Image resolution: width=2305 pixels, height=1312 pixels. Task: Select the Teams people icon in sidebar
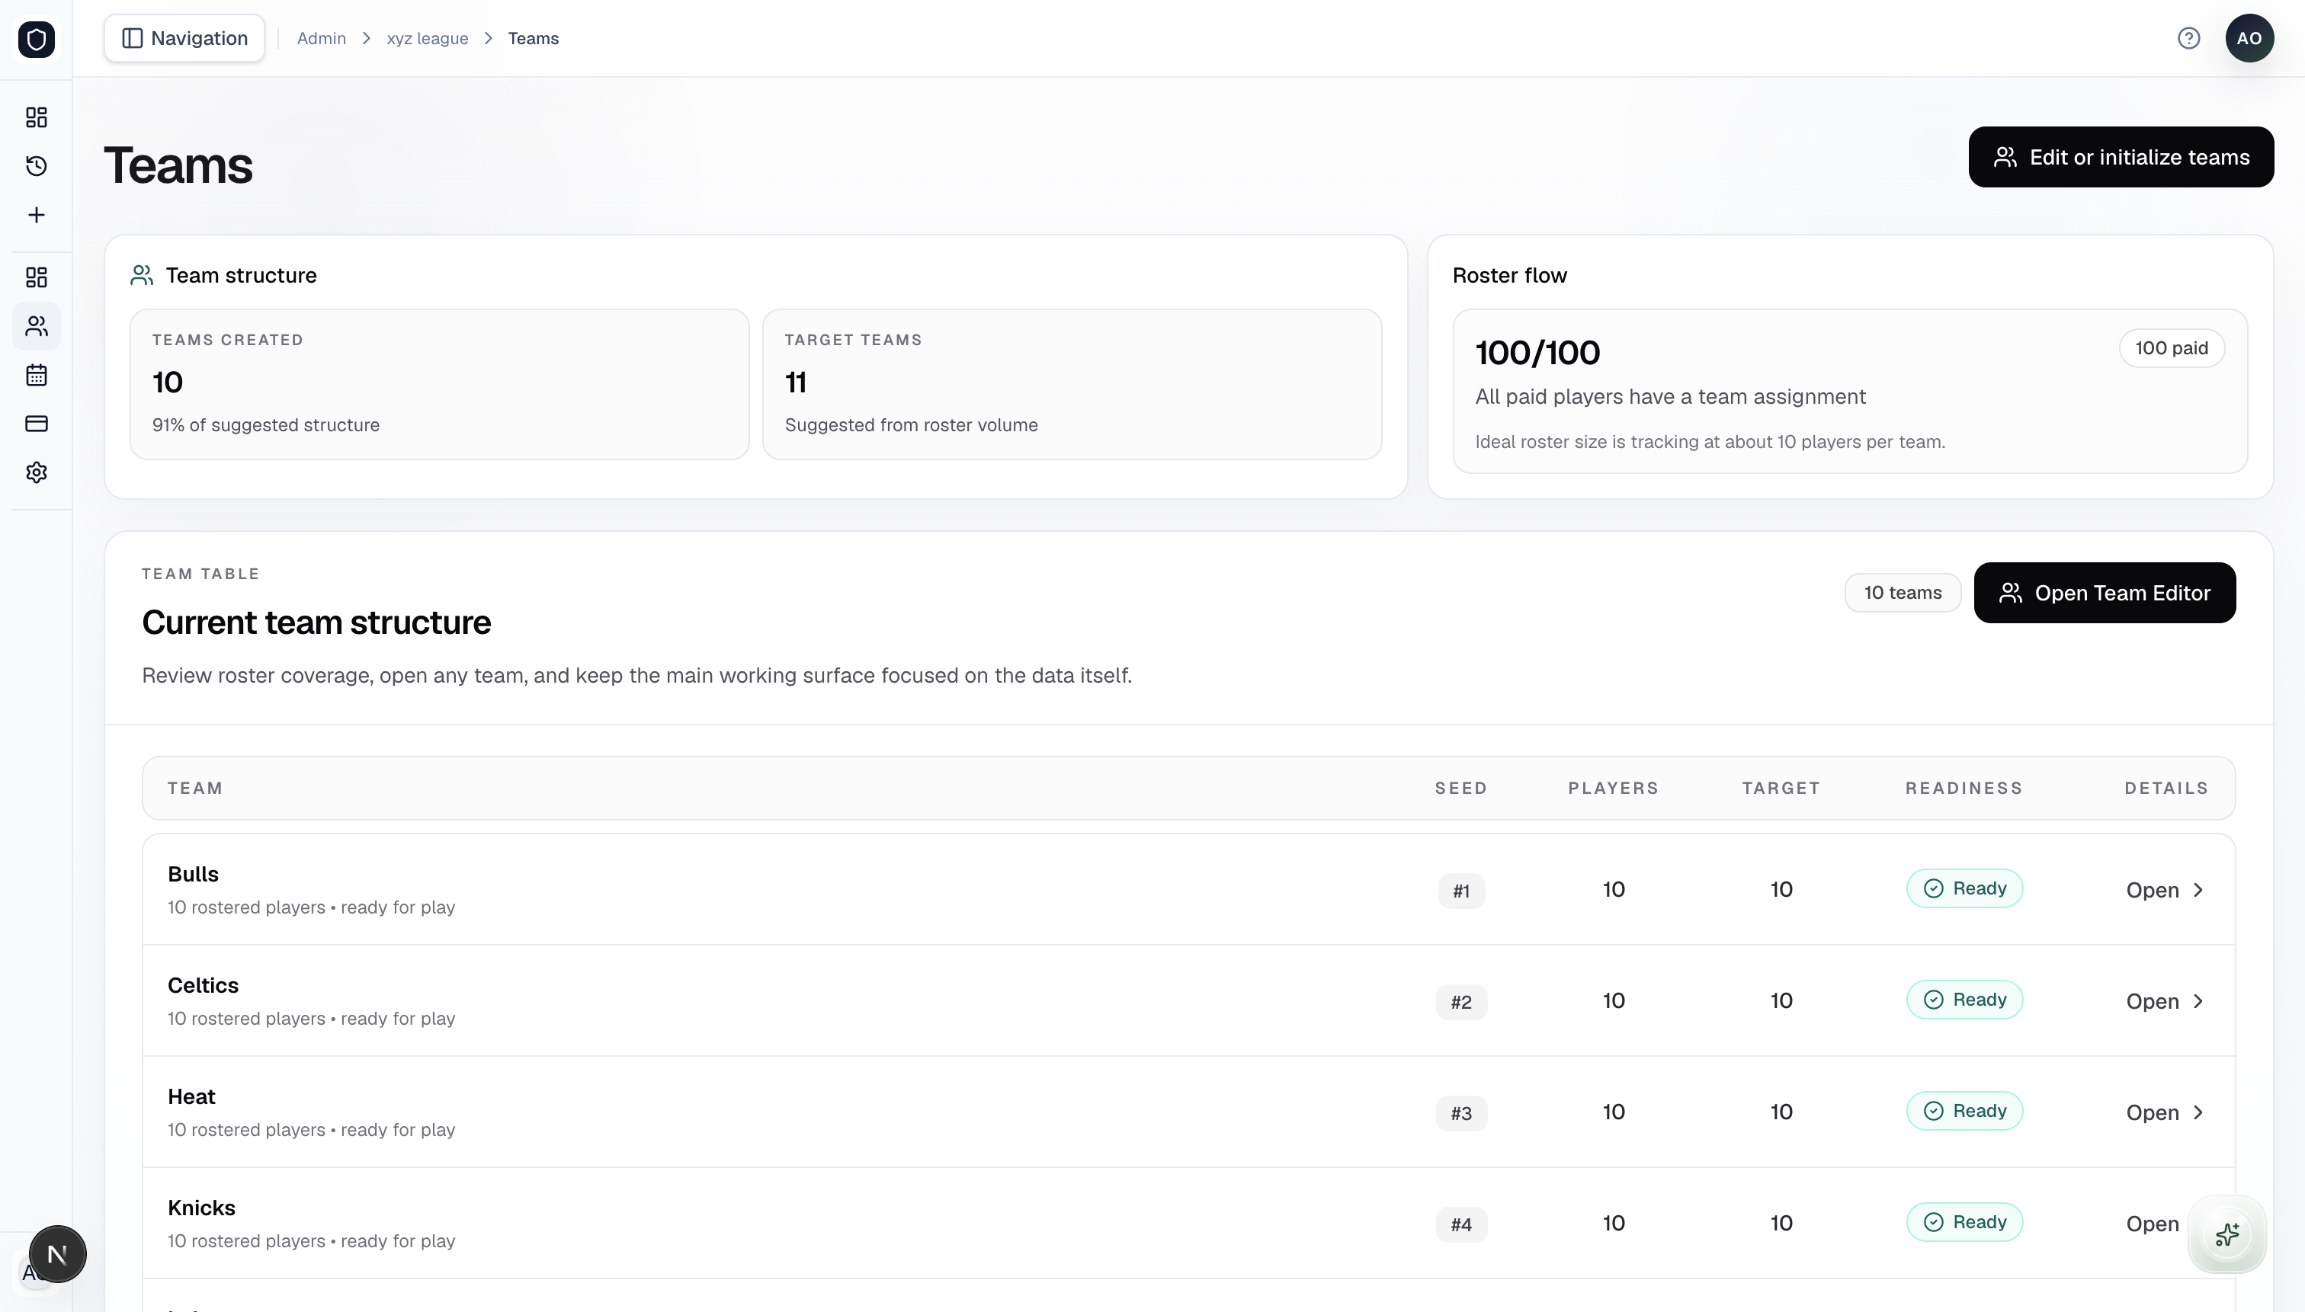click(36, 325)
